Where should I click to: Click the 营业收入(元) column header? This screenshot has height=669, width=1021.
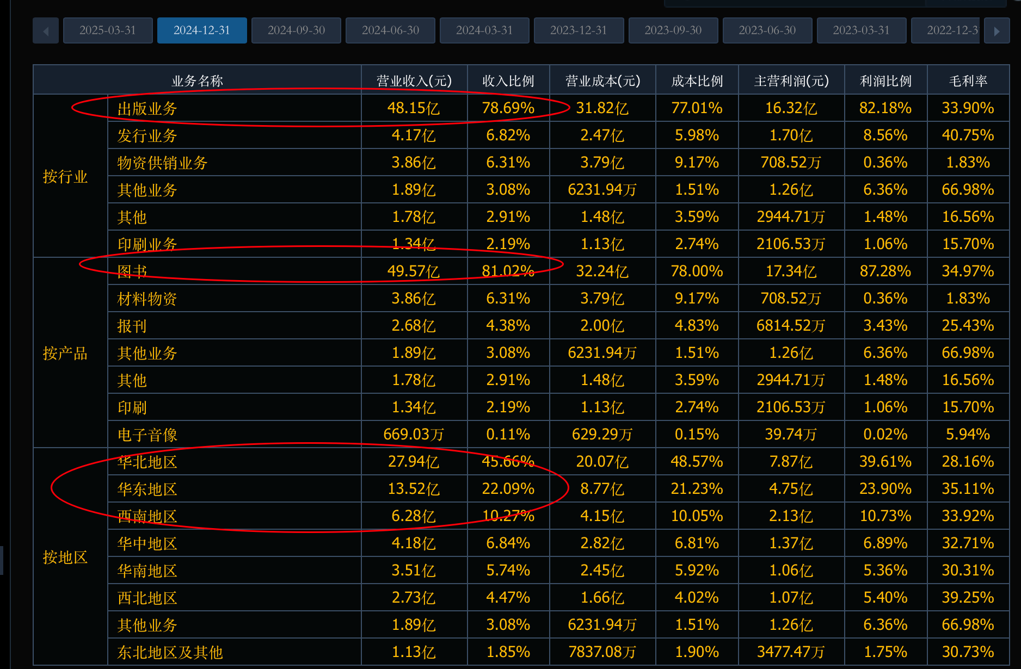click(414, 81)
